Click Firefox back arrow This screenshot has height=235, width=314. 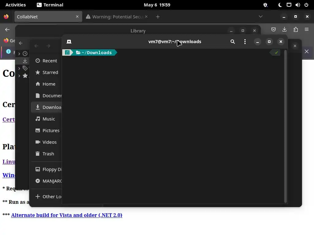[7, 30]
